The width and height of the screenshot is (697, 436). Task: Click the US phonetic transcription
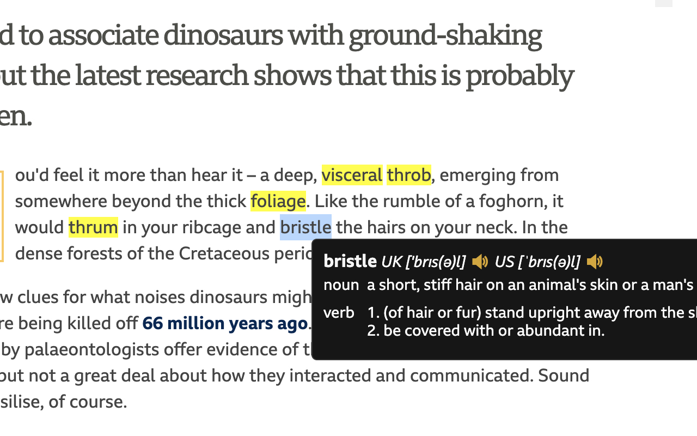coord(537,262)
